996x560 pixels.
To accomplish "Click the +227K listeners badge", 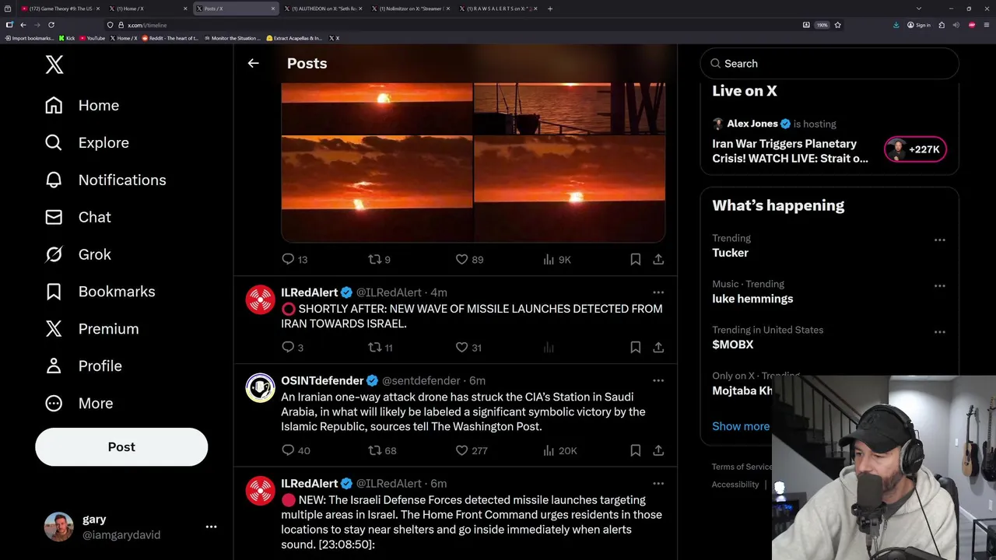I will pyautogui.click(x=915, y=149).
